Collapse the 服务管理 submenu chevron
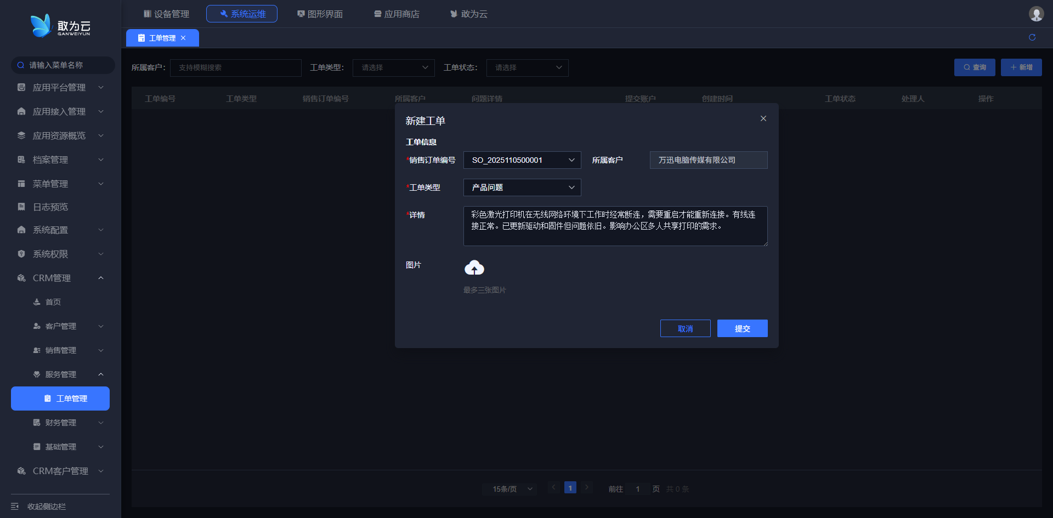1053x518 pixels. pyautogui.click(x=101, y=374)
